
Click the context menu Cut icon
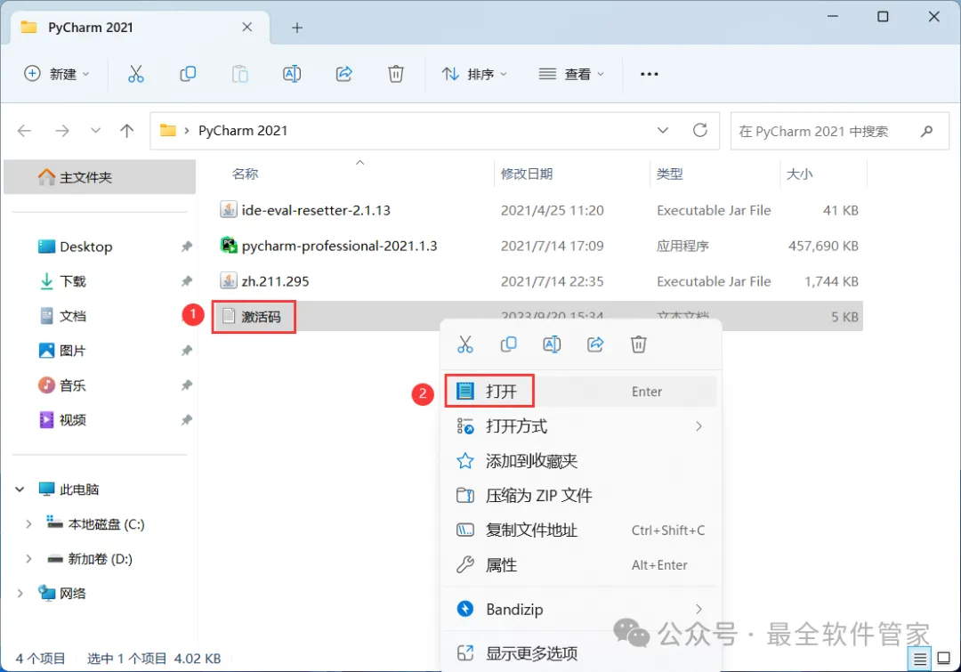pyautogui.click(x=465, y=344)
